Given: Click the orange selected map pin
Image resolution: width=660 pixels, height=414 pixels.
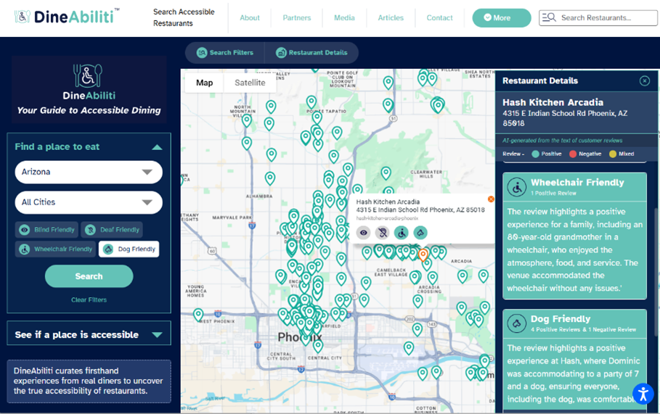Looking at the screenshot, I should click(x=423, y=254).
